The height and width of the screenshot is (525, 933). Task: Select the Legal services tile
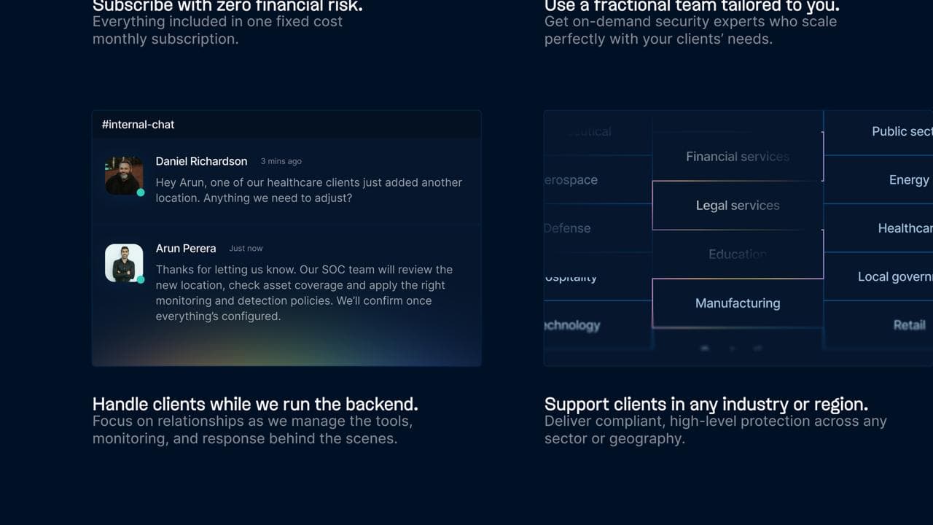[x=738, y=205]
